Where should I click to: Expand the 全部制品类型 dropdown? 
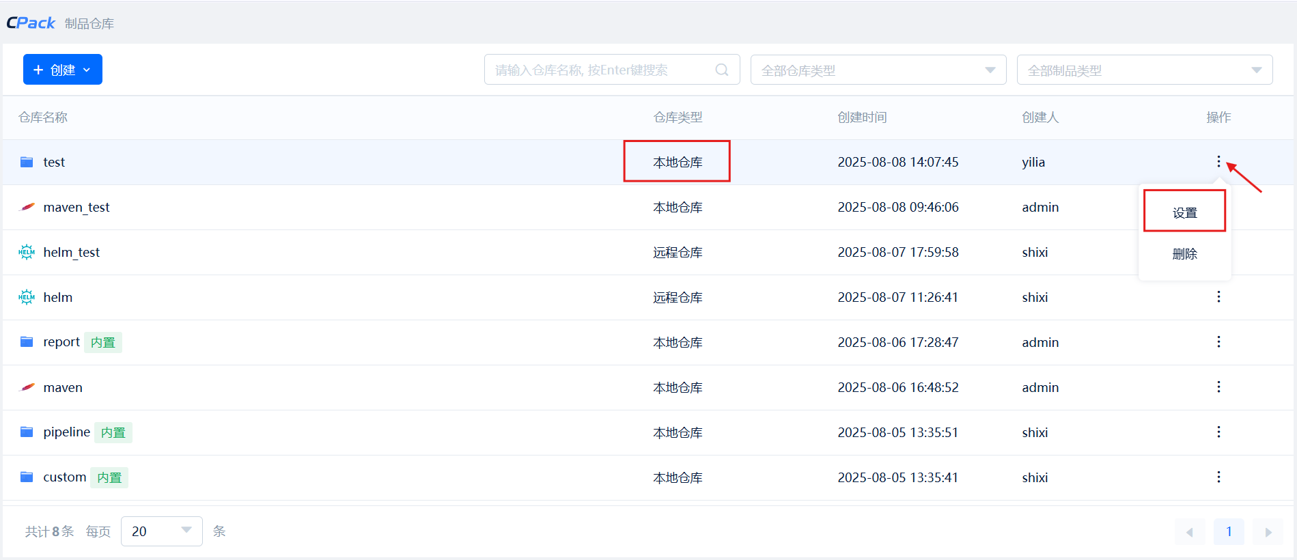tap(1144, 70)
